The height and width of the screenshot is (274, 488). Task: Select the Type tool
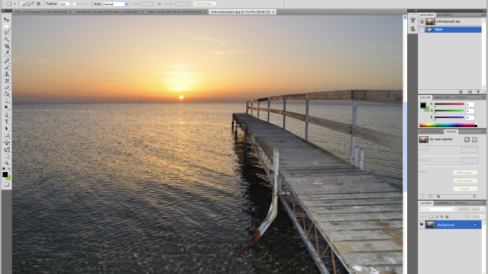[x=7, y=122]
